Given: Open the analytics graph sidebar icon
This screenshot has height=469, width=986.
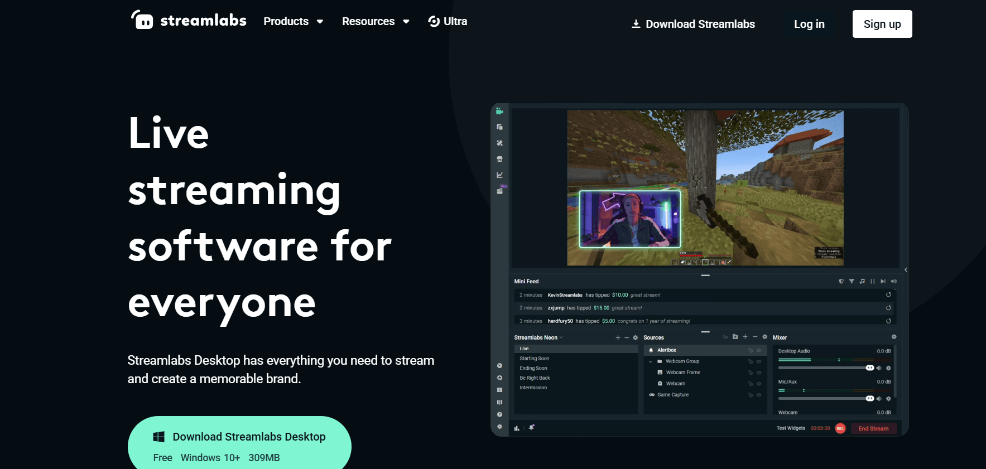Looking at the screenshot, I should tap(499, 175).
